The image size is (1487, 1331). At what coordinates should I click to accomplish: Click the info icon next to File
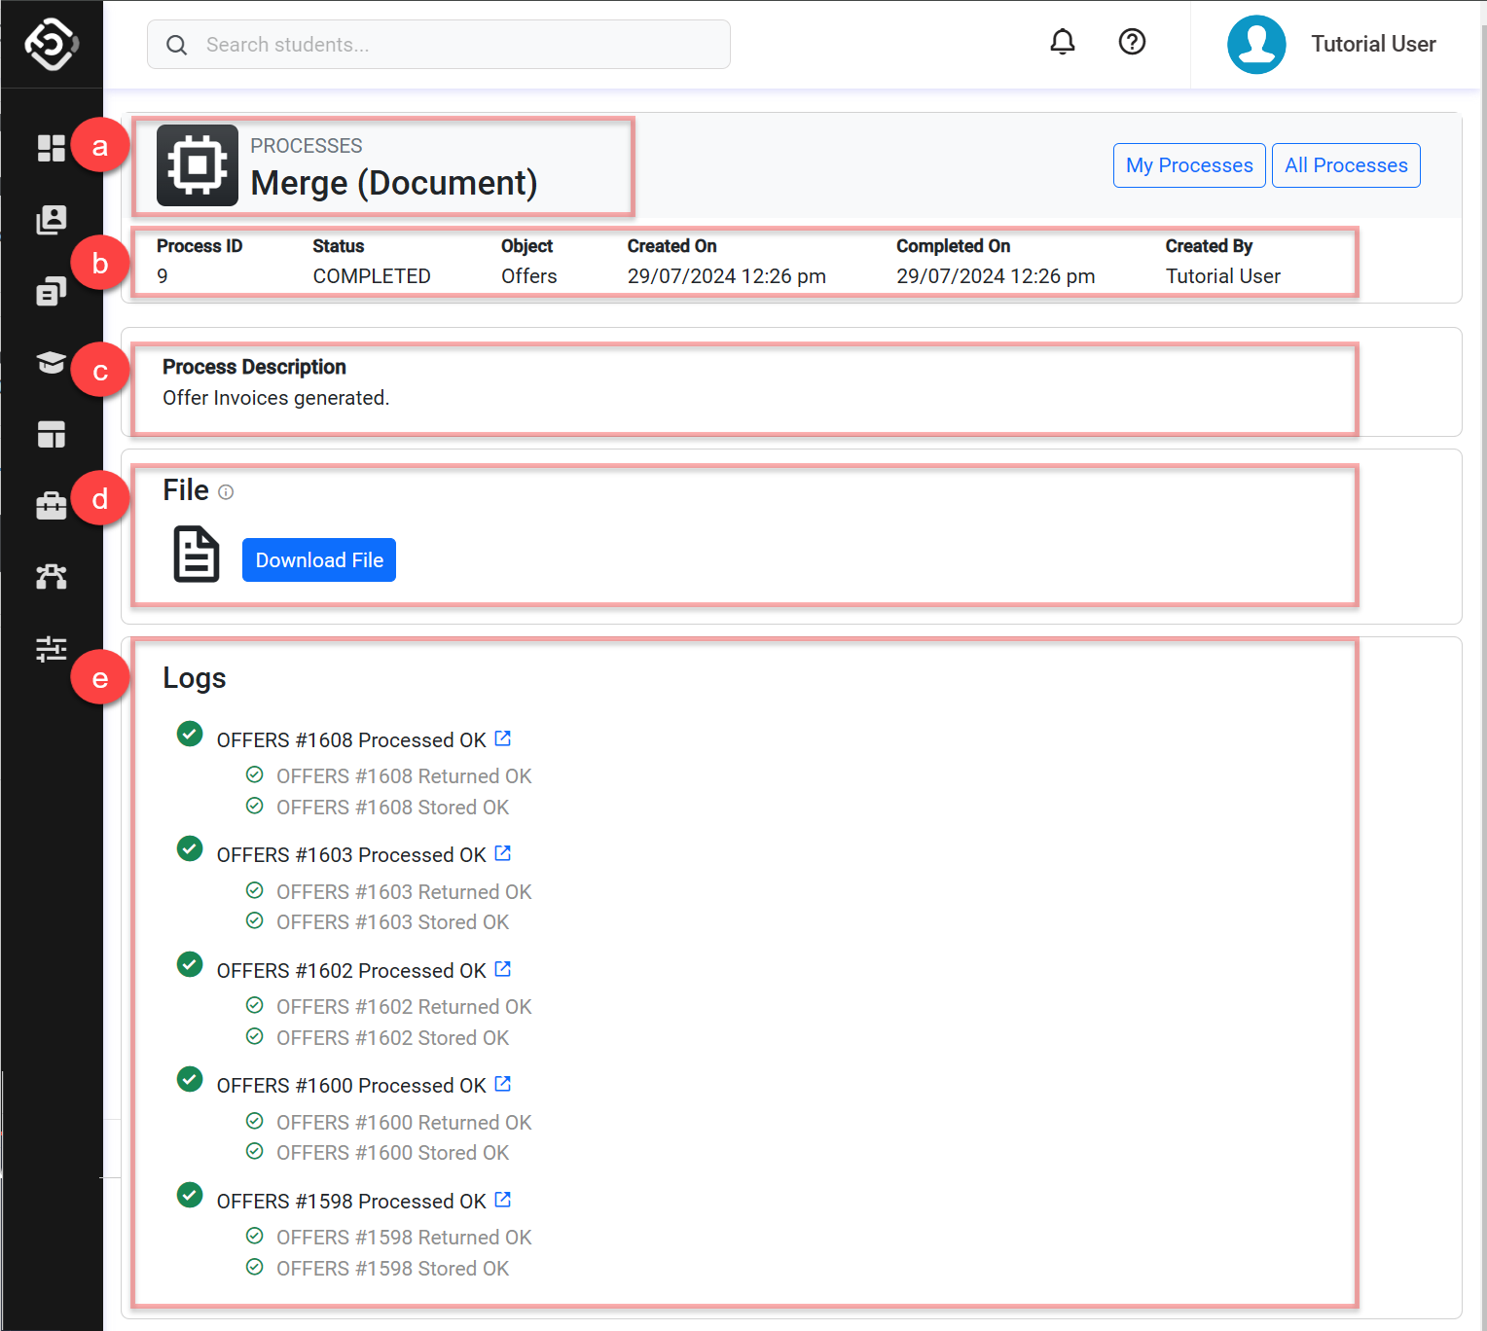click(x=226, y=492)
